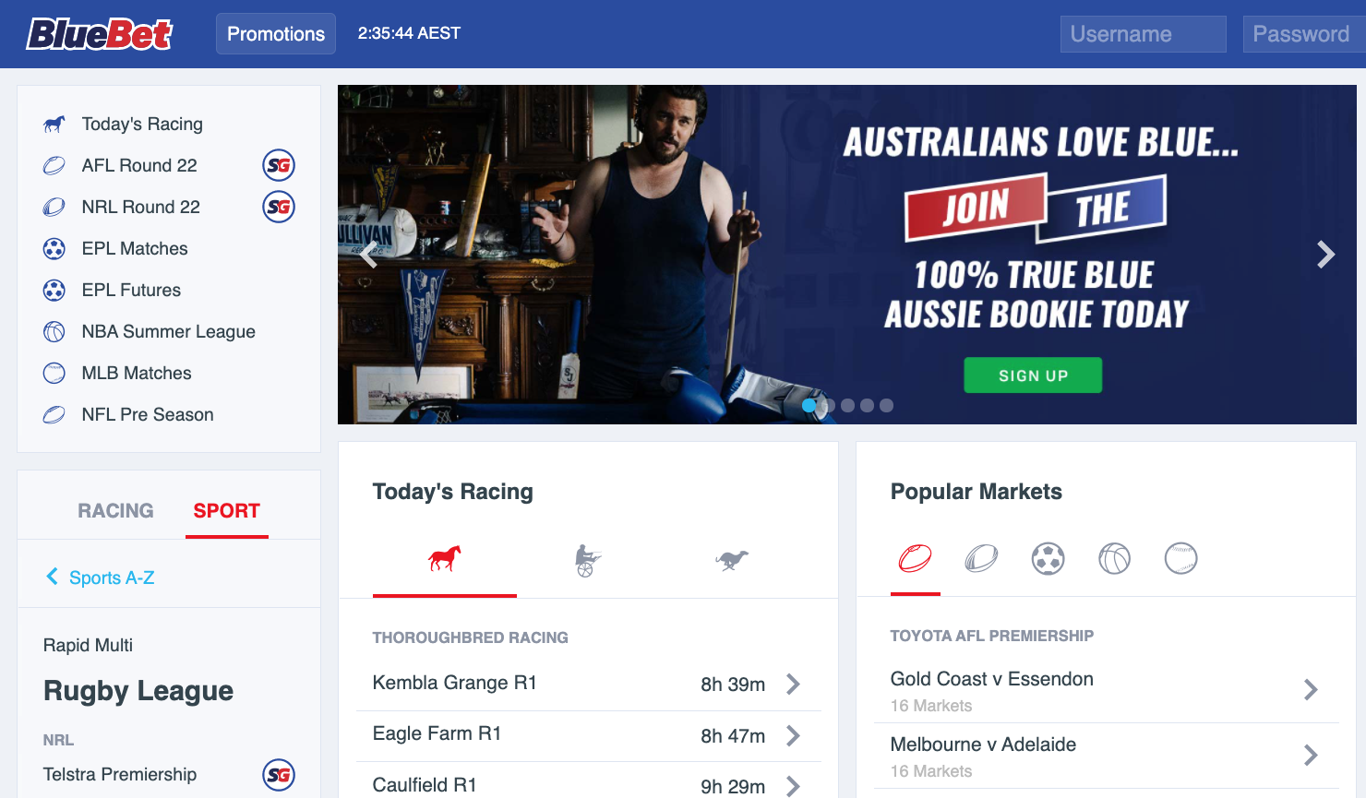Click the SG badge next to AFL Round 22
The image size is (1366, 798).
tap(279, 165)
